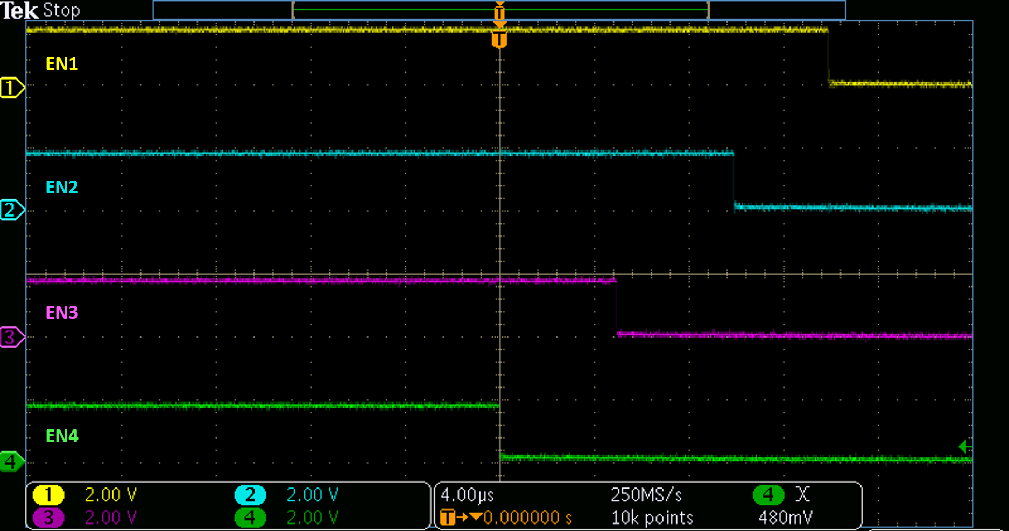Select the green channel 4 badge beside 2.00 V

250,518
